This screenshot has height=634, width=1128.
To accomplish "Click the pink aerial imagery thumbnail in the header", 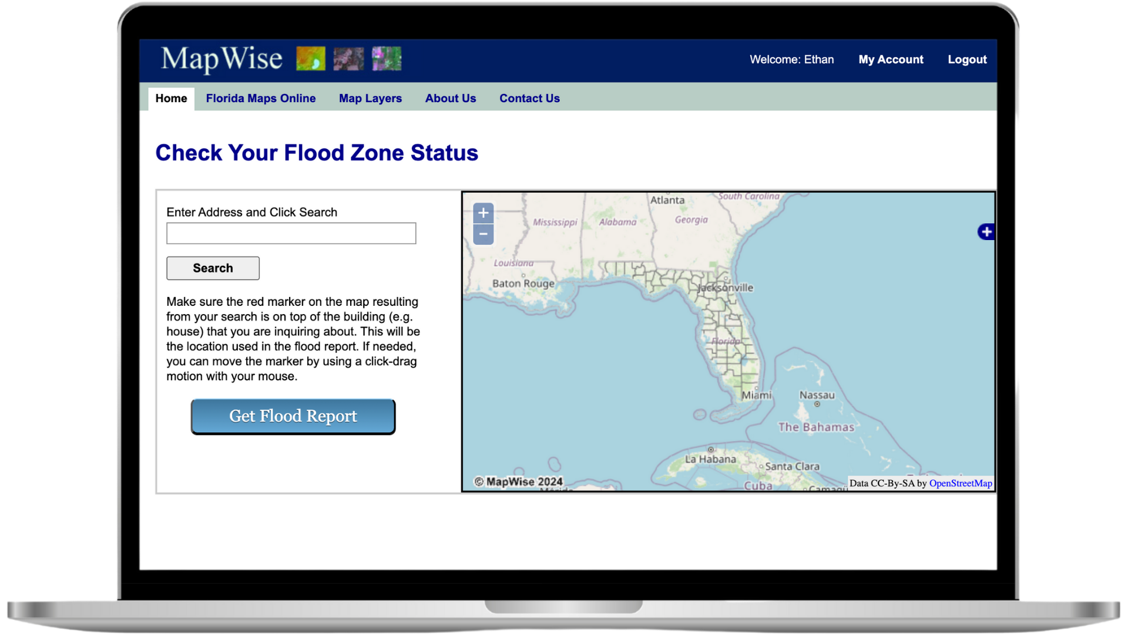I will tap(348, 59).
